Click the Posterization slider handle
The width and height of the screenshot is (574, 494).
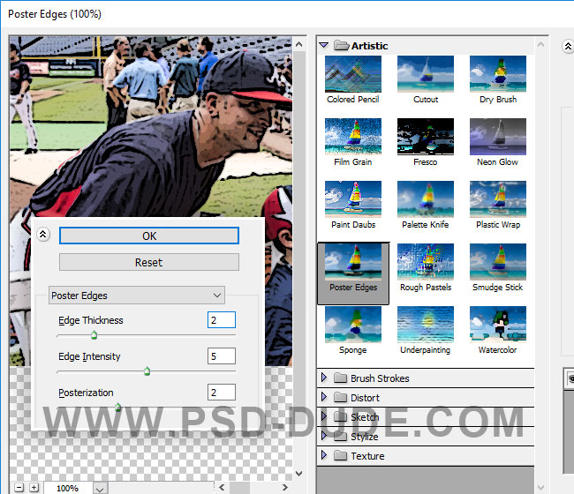pyautogui.click(x=117, y=407)
